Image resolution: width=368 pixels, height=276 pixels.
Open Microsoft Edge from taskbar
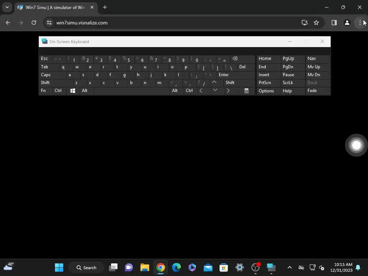click(176, 267)
